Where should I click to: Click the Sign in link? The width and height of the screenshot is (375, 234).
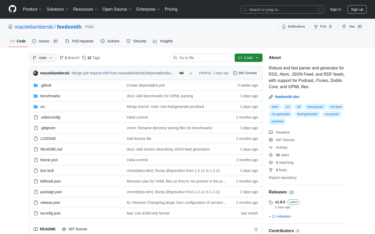(336, 9)
